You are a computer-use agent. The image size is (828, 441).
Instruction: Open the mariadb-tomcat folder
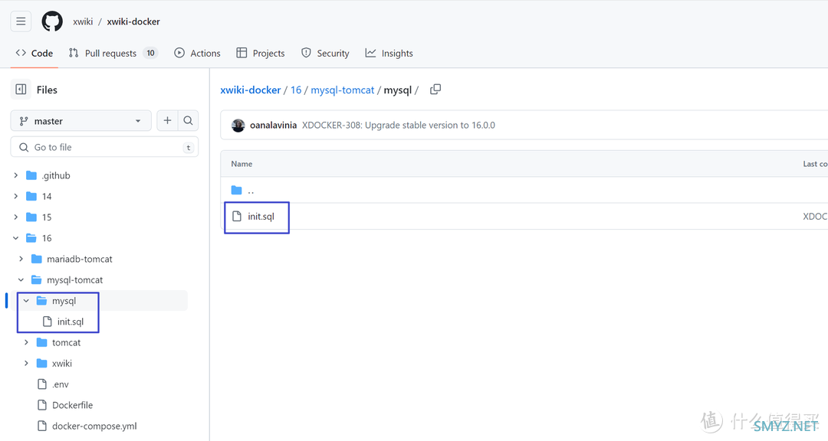coord(80,259)
